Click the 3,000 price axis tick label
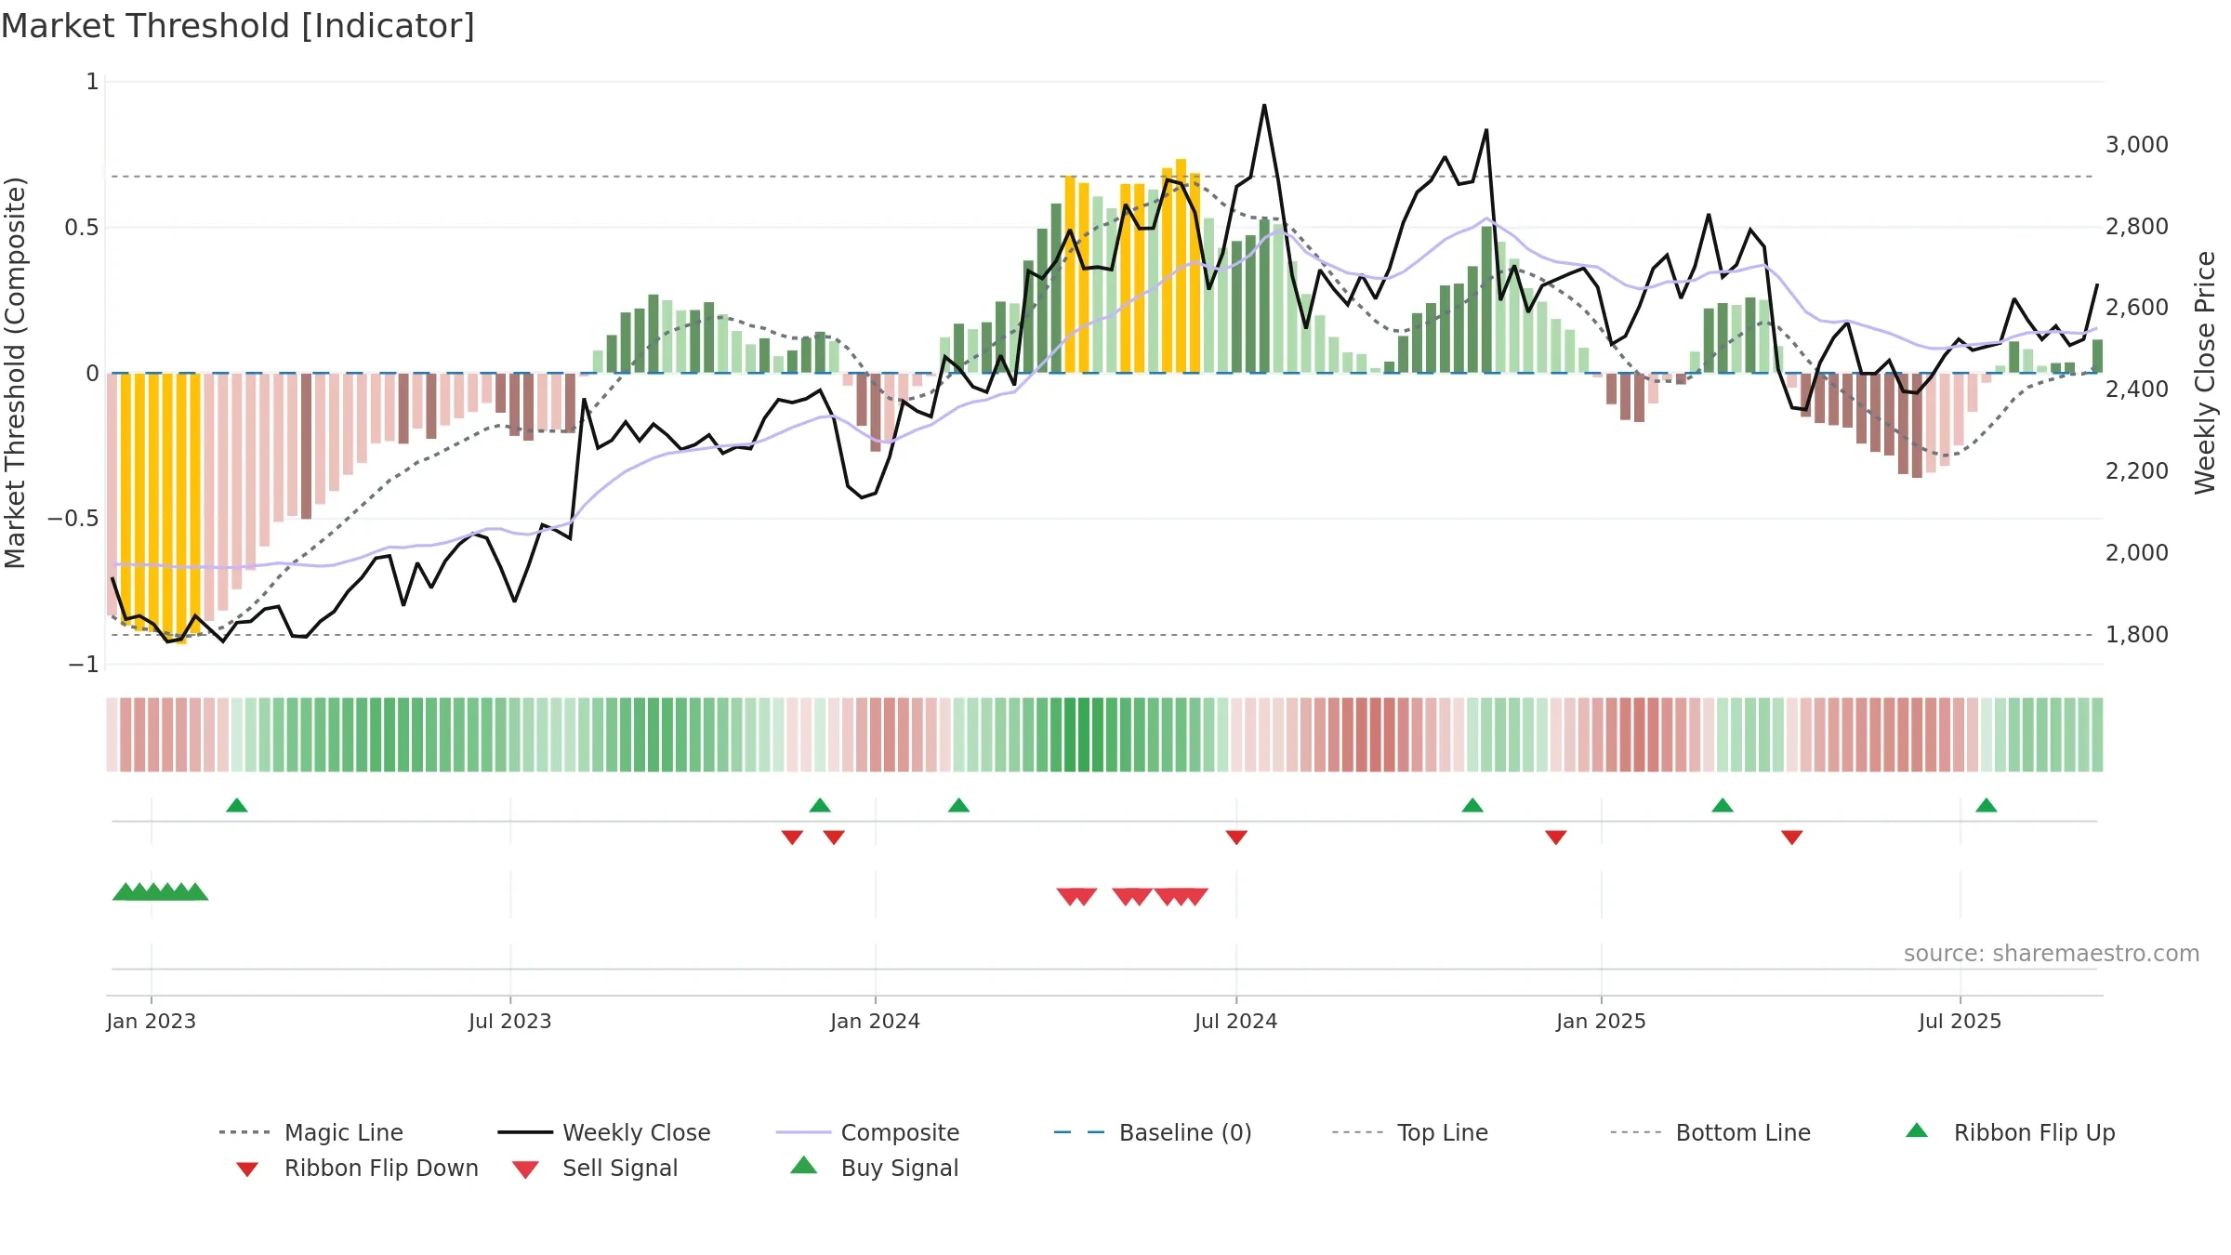2231x1255 pixels. [x=2137, y=145]
